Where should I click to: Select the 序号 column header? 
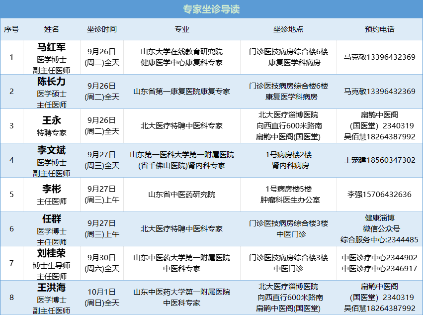click(11, 29)
